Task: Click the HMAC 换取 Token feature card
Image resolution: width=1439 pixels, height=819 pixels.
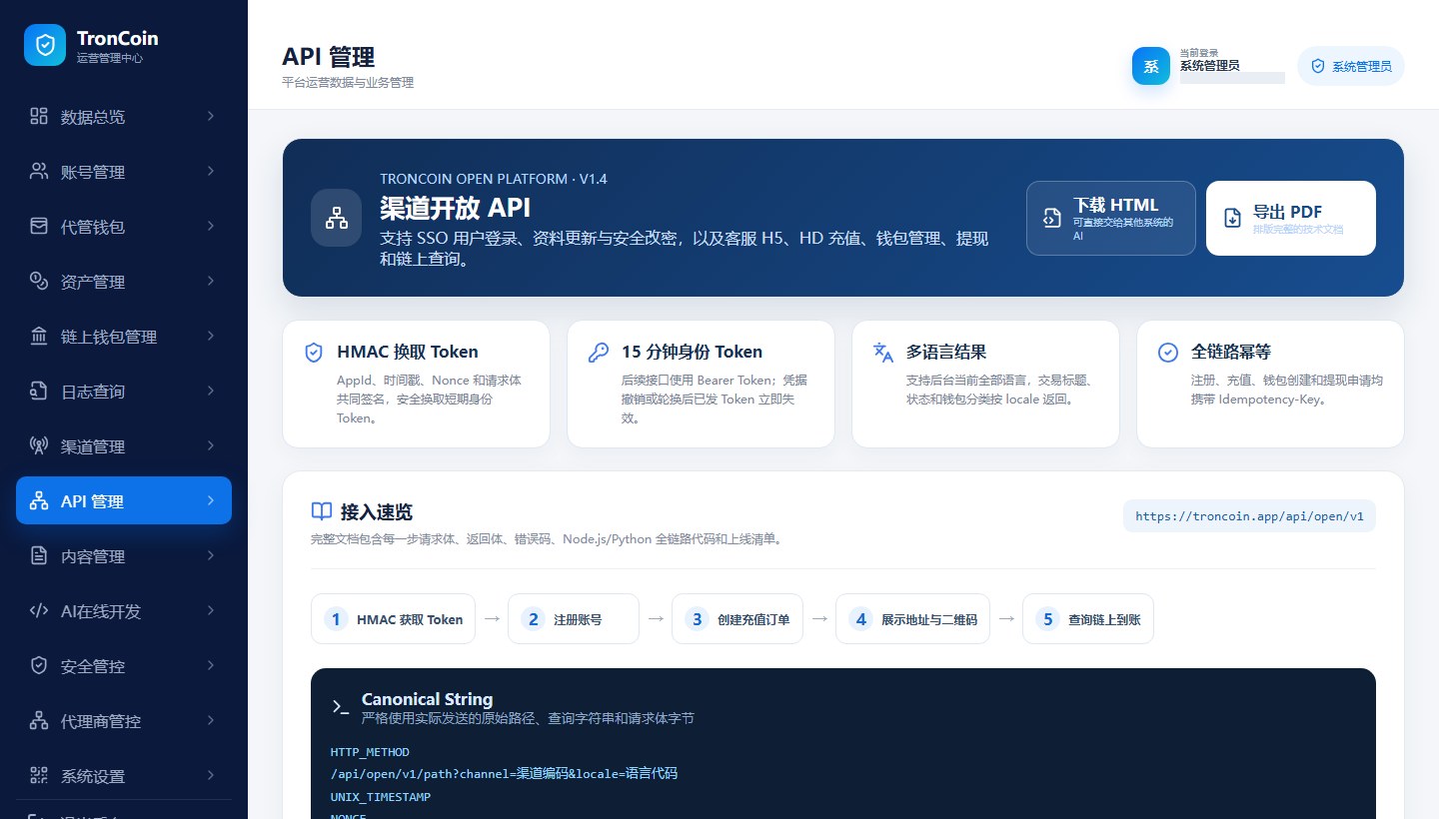Action: (x=417, y=384)
